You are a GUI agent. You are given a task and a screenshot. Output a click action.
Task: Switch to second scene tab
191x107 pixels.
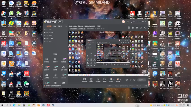pos(55,26)
